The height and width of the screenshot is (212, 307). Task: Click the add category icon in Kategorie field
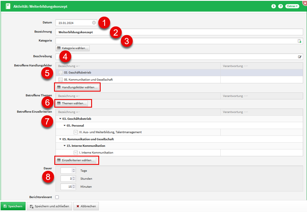pos(300,41)
